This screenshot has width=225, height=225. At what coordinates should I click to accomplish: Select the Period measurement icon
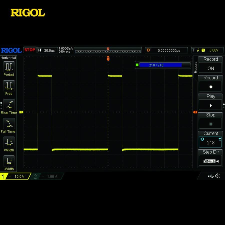9,67
